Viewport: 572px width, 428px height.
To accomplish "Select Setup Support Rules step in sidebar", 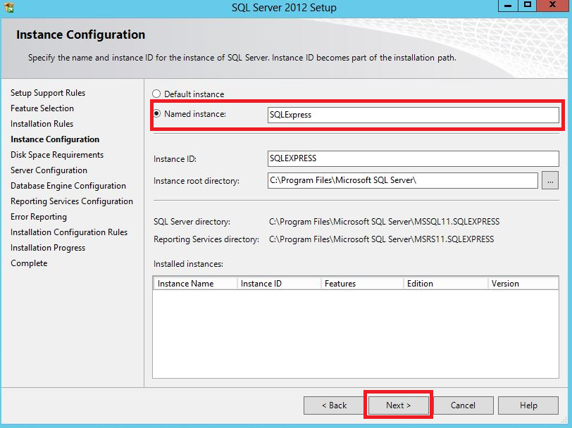I will (x=48, y=93).
